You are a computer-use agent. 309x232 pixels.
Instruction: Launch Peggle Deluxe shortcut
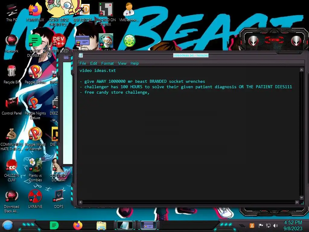click(x=35, y=75)
